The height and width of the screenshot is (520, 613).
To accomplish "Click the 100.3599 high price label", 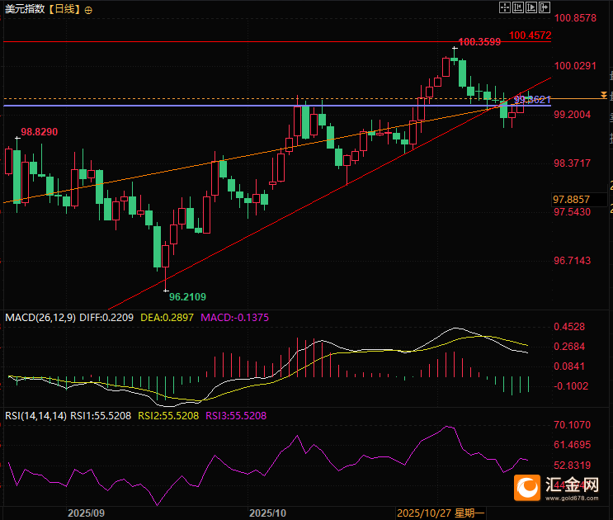I will (479, 42).
